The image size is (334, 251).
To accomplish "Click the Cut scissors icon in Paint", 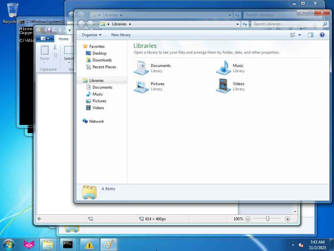I will click(x=55, y=47).
